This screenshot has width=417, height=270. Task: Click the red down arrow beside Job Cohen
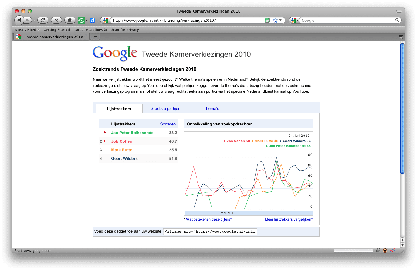point(105,141)
